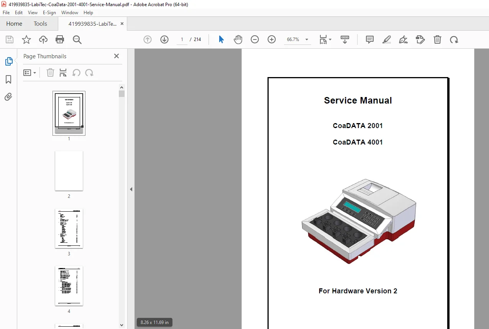Viewport: 489px width, 329px height.
Task: Switch to the Home tab
Action: (x=14, y=24)
